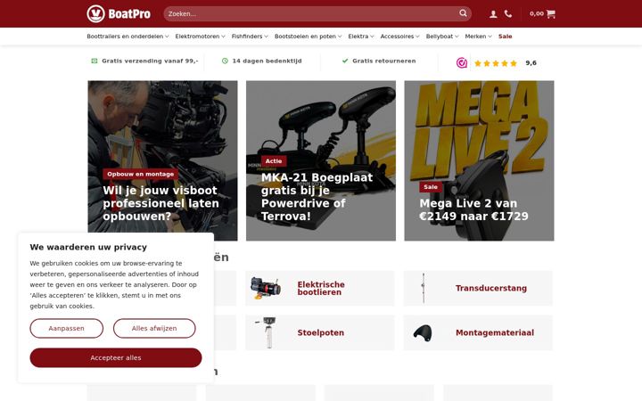Click the electric winch product image
This screenshot has height=401, width=642.
(266, 288)
